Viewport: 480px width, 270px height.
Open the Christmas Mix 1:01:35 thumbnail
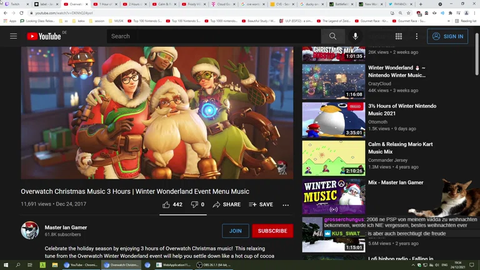click(334, 54)
